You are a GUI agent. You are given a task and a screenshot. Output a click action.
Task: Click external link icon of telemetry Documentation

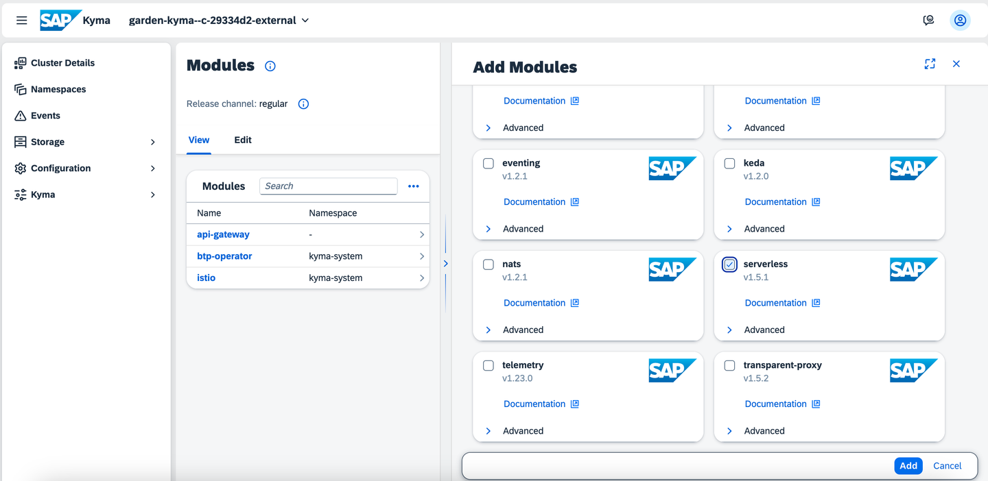(x=575, y=404)
